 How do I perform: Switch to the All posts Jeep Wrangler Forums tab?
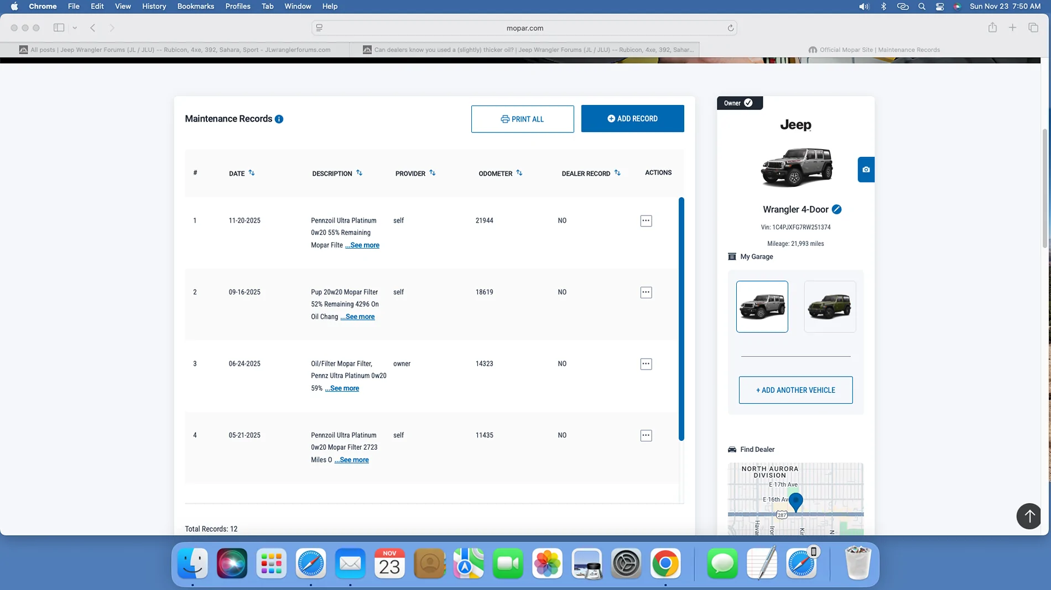coord(175,50)
